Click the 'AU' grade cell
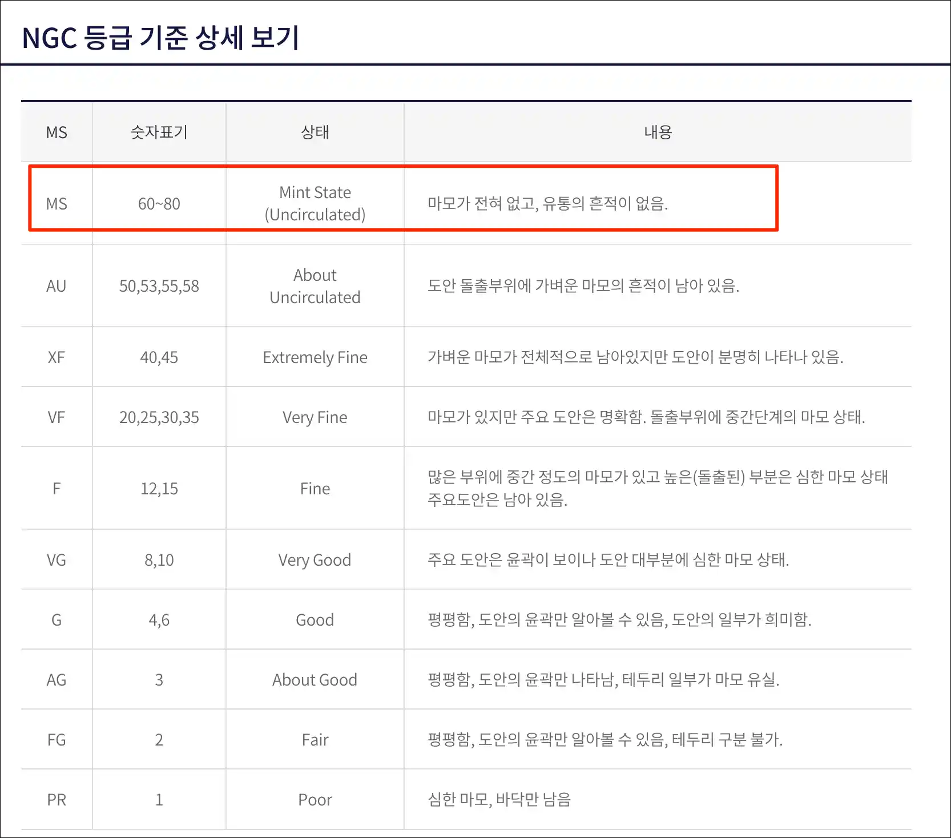The width and height of the screenshot is (951, 838). 57,286
